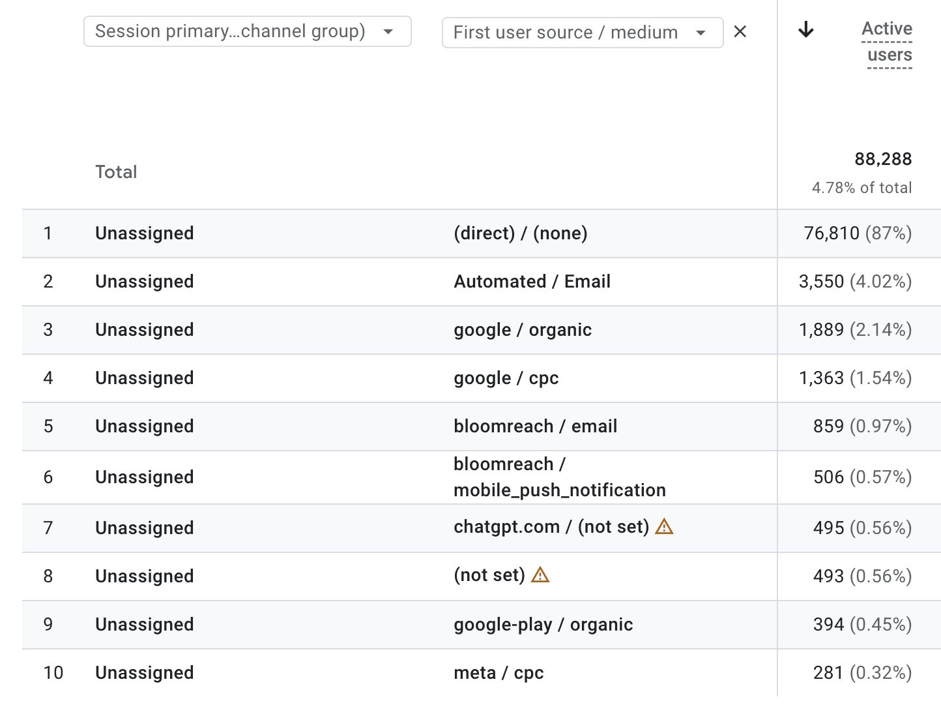Viewport: 941px width, 716px height.
Task: Select the (direct) / (none) row
Action: point(482,233)
